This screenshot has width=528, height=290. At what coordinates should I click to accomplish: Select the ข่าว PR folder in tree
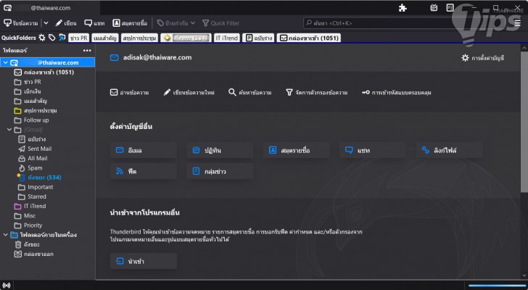(28, 82)
